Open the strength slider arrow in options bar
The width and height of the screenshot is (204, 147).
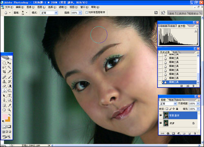pos(80,13)
